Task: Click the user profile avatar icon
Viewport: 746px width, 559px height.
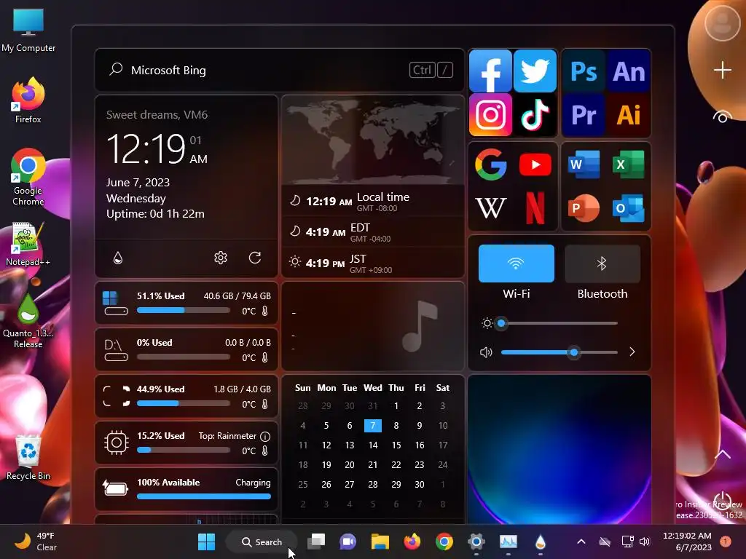Action: point(722,23)
